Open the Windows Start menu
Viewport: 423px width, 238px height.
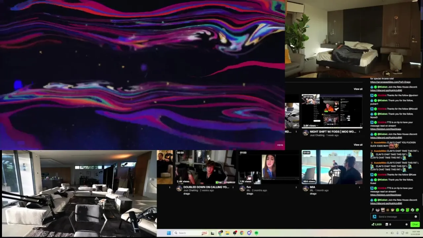click(x=169, y=233)
